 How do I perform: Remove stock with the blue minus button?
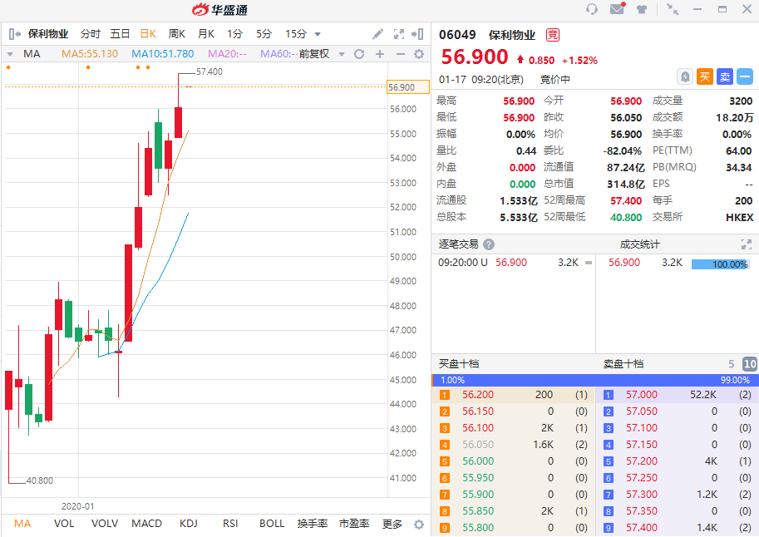point(745,76)
